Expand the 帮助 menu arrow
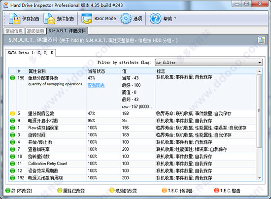Screen dimensions: 271x199 coord(175,18)
